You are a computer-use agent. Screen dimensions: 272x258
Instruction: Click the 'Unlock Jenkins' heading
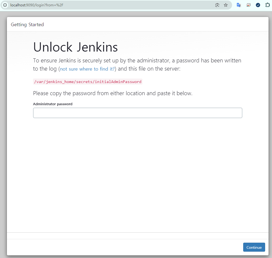point(75,47)
